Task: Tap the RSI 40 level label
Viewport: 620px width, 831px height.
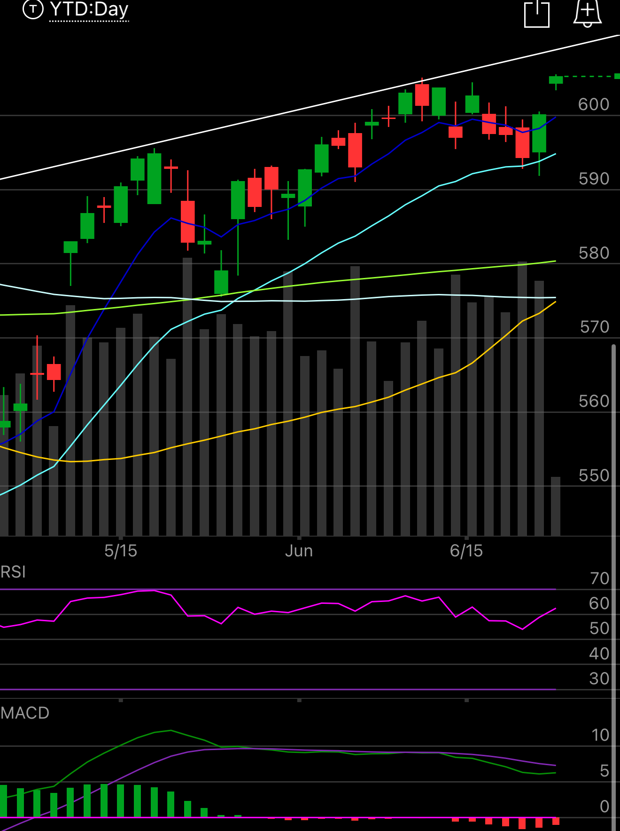Action: (599, 654)
